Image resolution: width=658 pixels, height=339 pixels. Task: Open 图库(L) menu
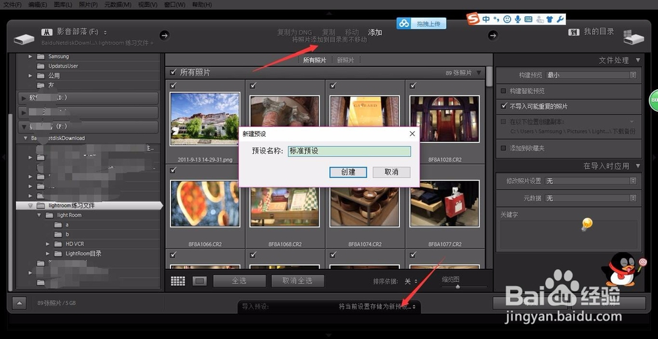coord(63,5)
